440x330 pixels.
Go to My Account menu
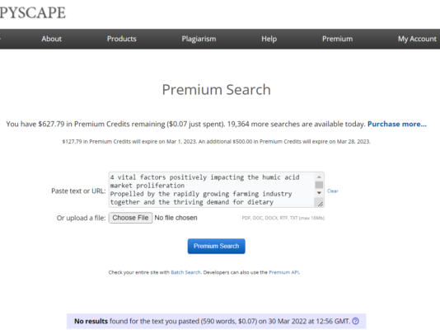[417, 39]
